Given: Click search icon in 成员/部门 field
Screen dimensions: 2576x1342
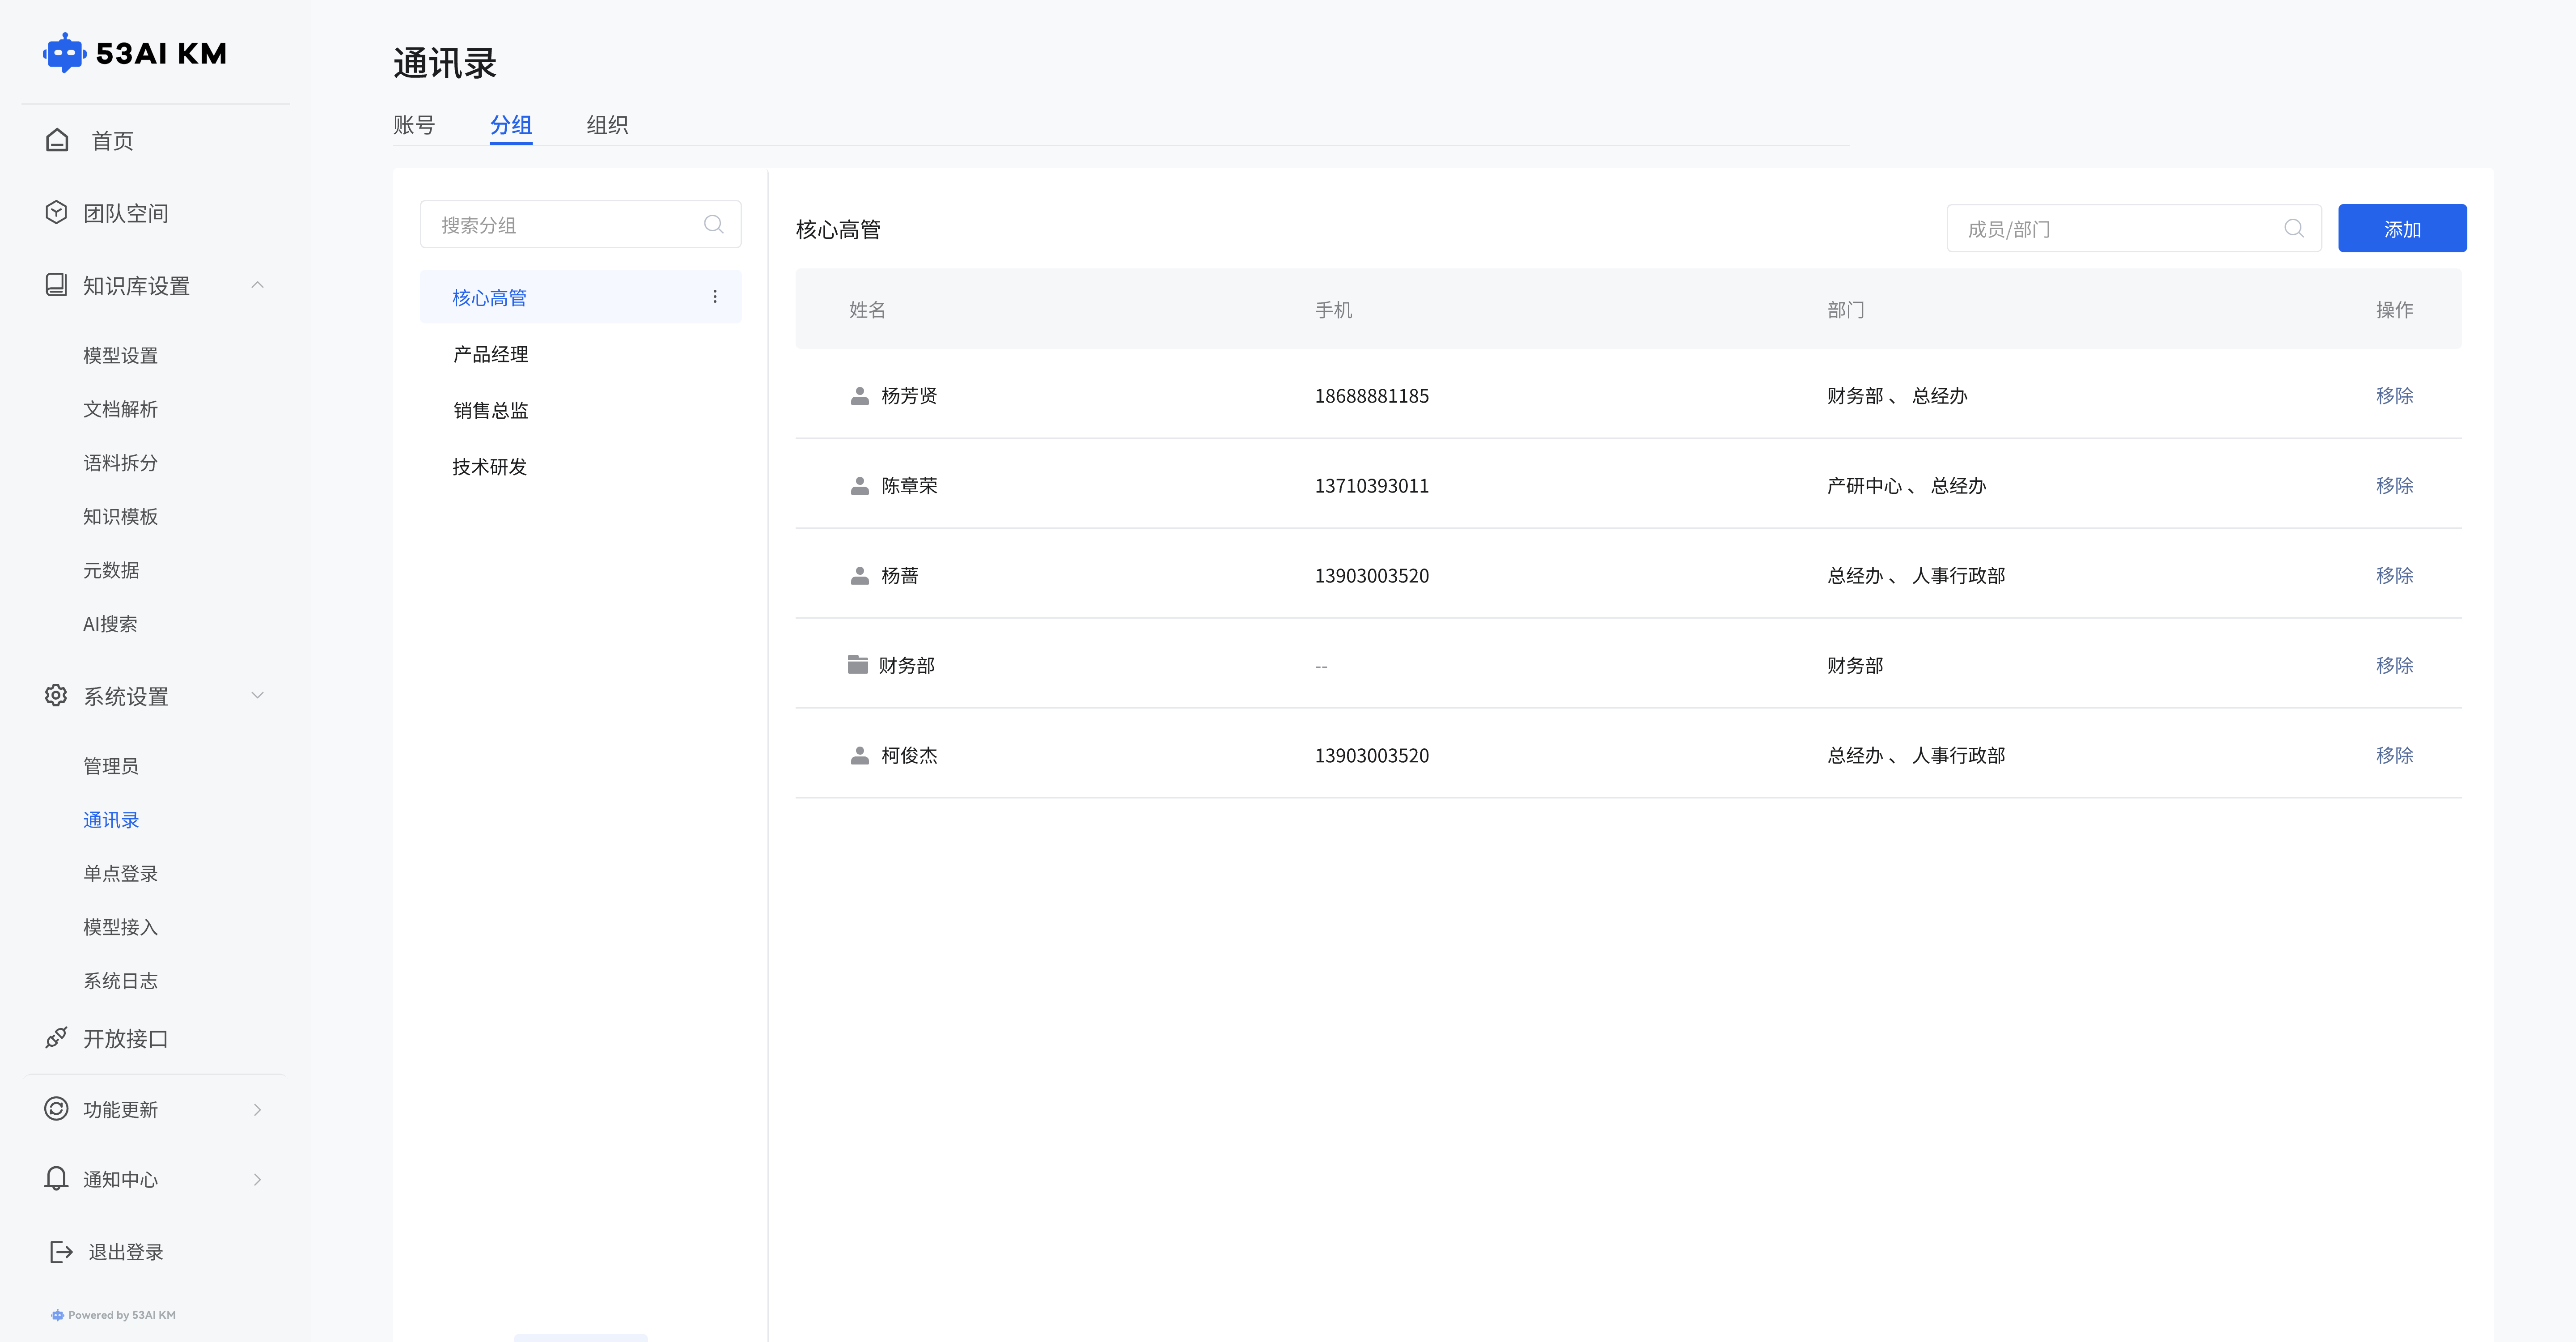Looking at the screenshot, I should click(x=2294, y=229).
